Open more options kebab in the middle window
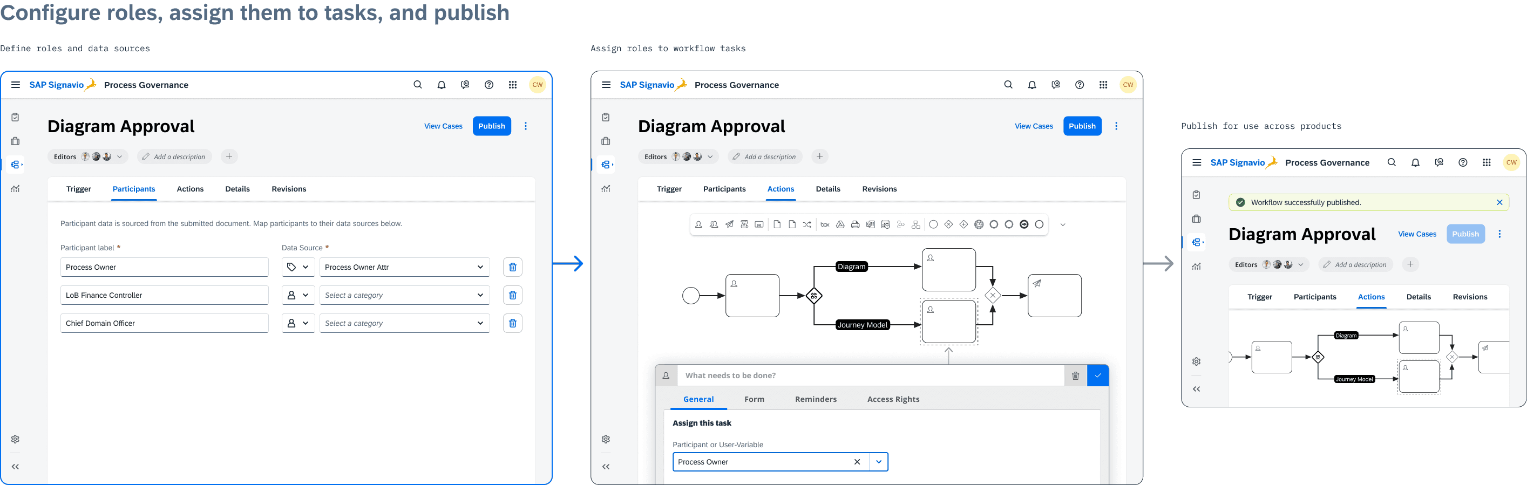This screenshot has height=485, width=1527. tap(1116, 126)
